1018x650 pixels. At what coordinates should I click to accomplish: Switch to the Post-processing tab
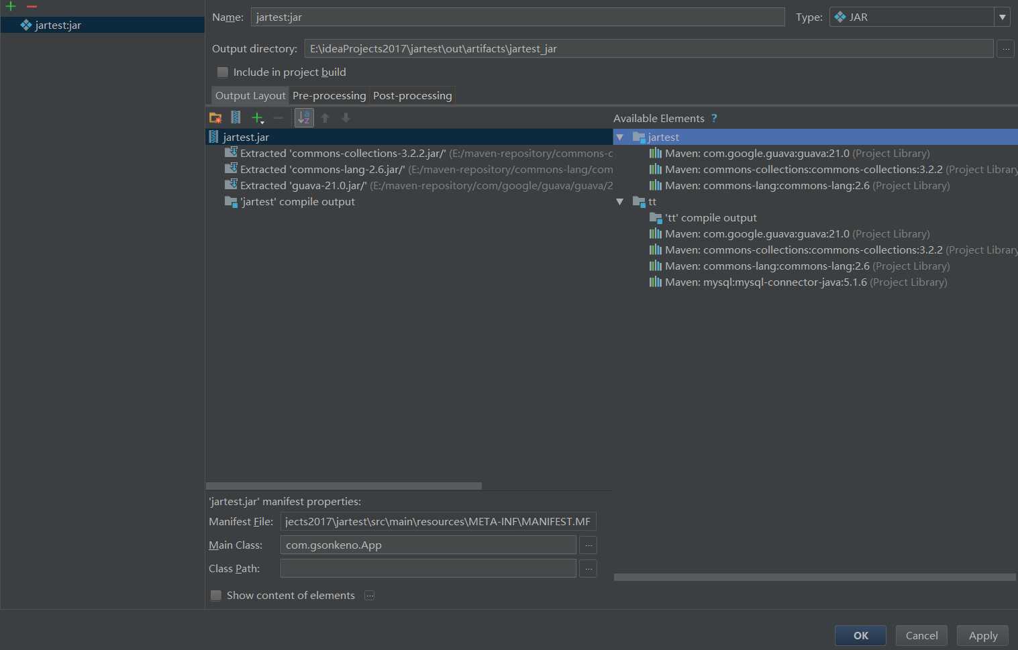click(412, 95)
